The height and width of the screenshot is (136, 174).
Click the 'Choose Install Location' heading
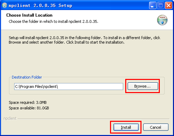pos(29,15)
